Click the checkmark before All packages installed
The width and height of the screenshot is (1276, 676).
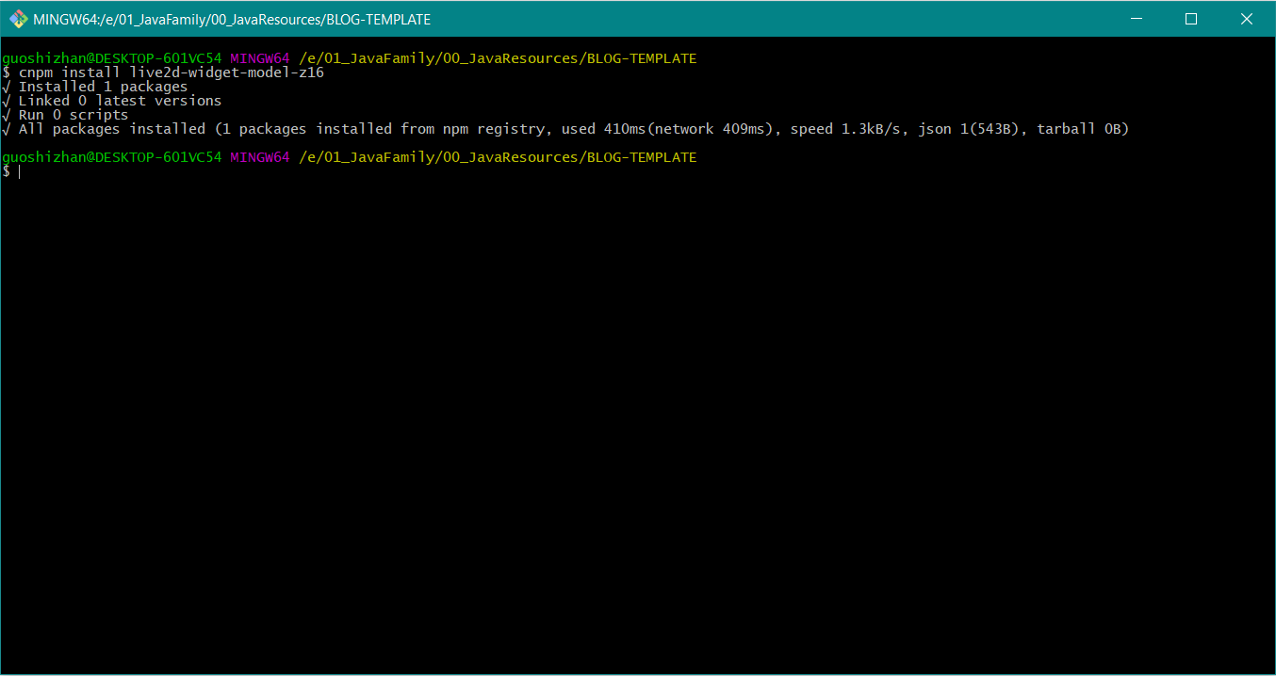[x=7, y=129]
